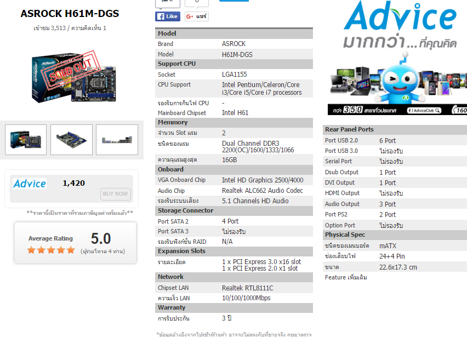The height and width of the screenshot is (337, 467).
Task: Click the Port USB 2.0 row label
Action: tap(341, 140)
